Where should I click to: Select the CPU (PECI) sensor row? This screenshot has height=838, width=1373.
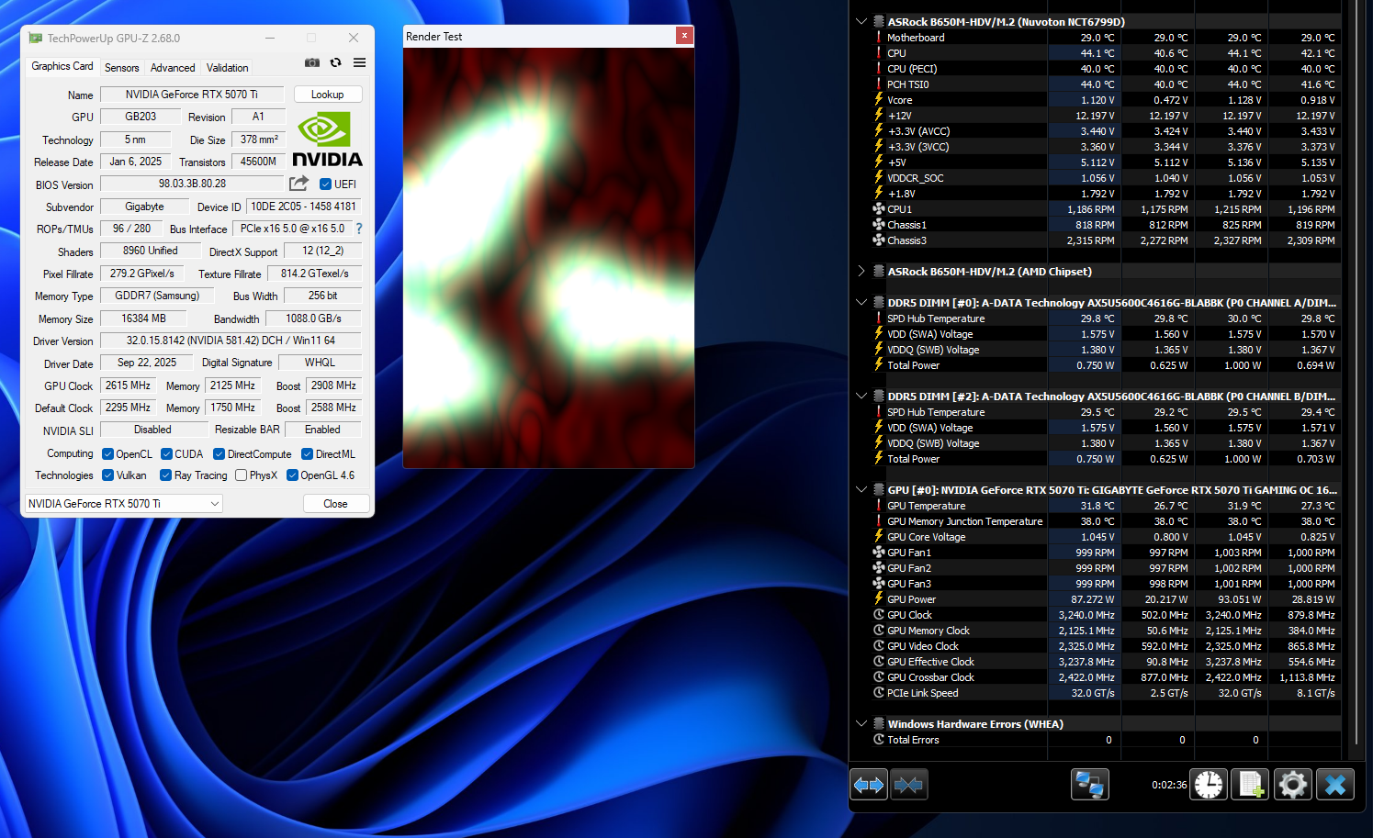click(x=1105, y=69)
